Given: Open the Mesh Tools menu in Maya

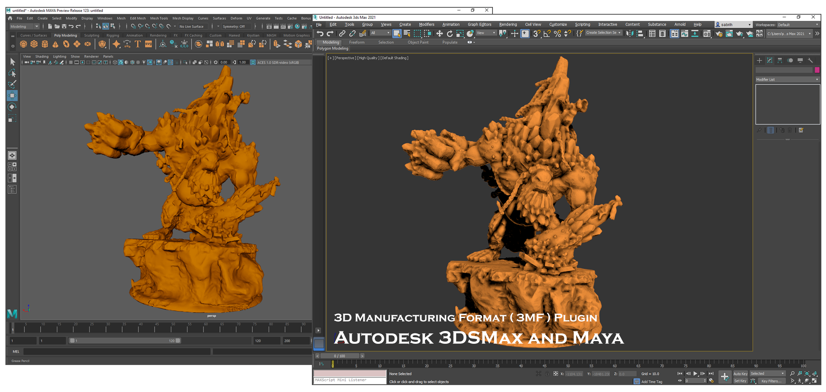Looking at the screenshot, I should click(x=159, y=18).
